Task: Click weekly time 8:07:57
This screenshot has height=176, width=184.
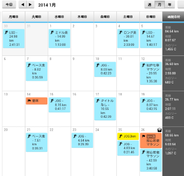Action: [170, 40]
